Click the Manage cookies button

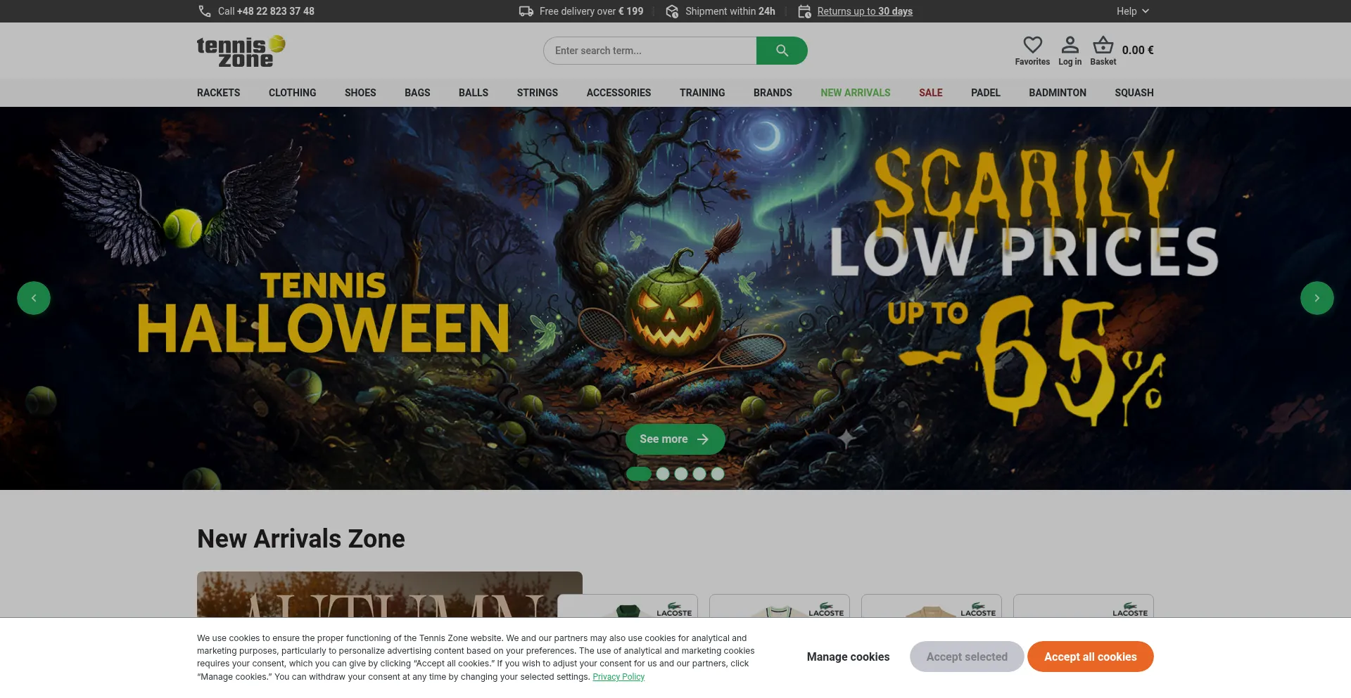848,657
